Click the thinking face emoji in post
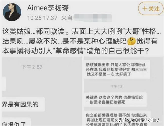Viewport: 164px width, 126px height. click(132, 41)
